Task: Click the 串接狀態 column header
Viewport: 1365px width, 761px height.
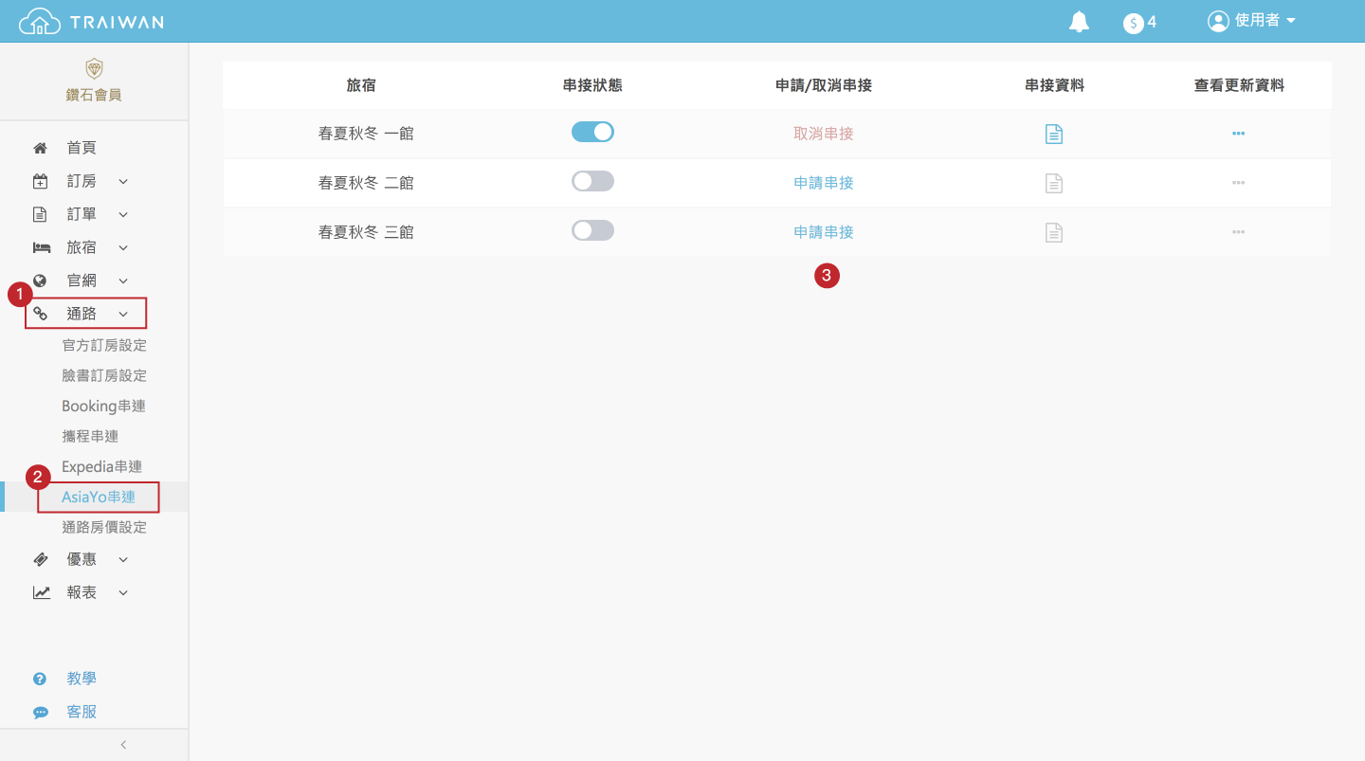Action: (592, 85)
